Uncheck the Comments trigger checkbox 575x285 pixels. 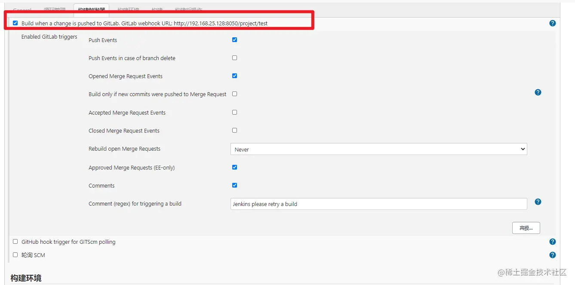click(234, 185)
